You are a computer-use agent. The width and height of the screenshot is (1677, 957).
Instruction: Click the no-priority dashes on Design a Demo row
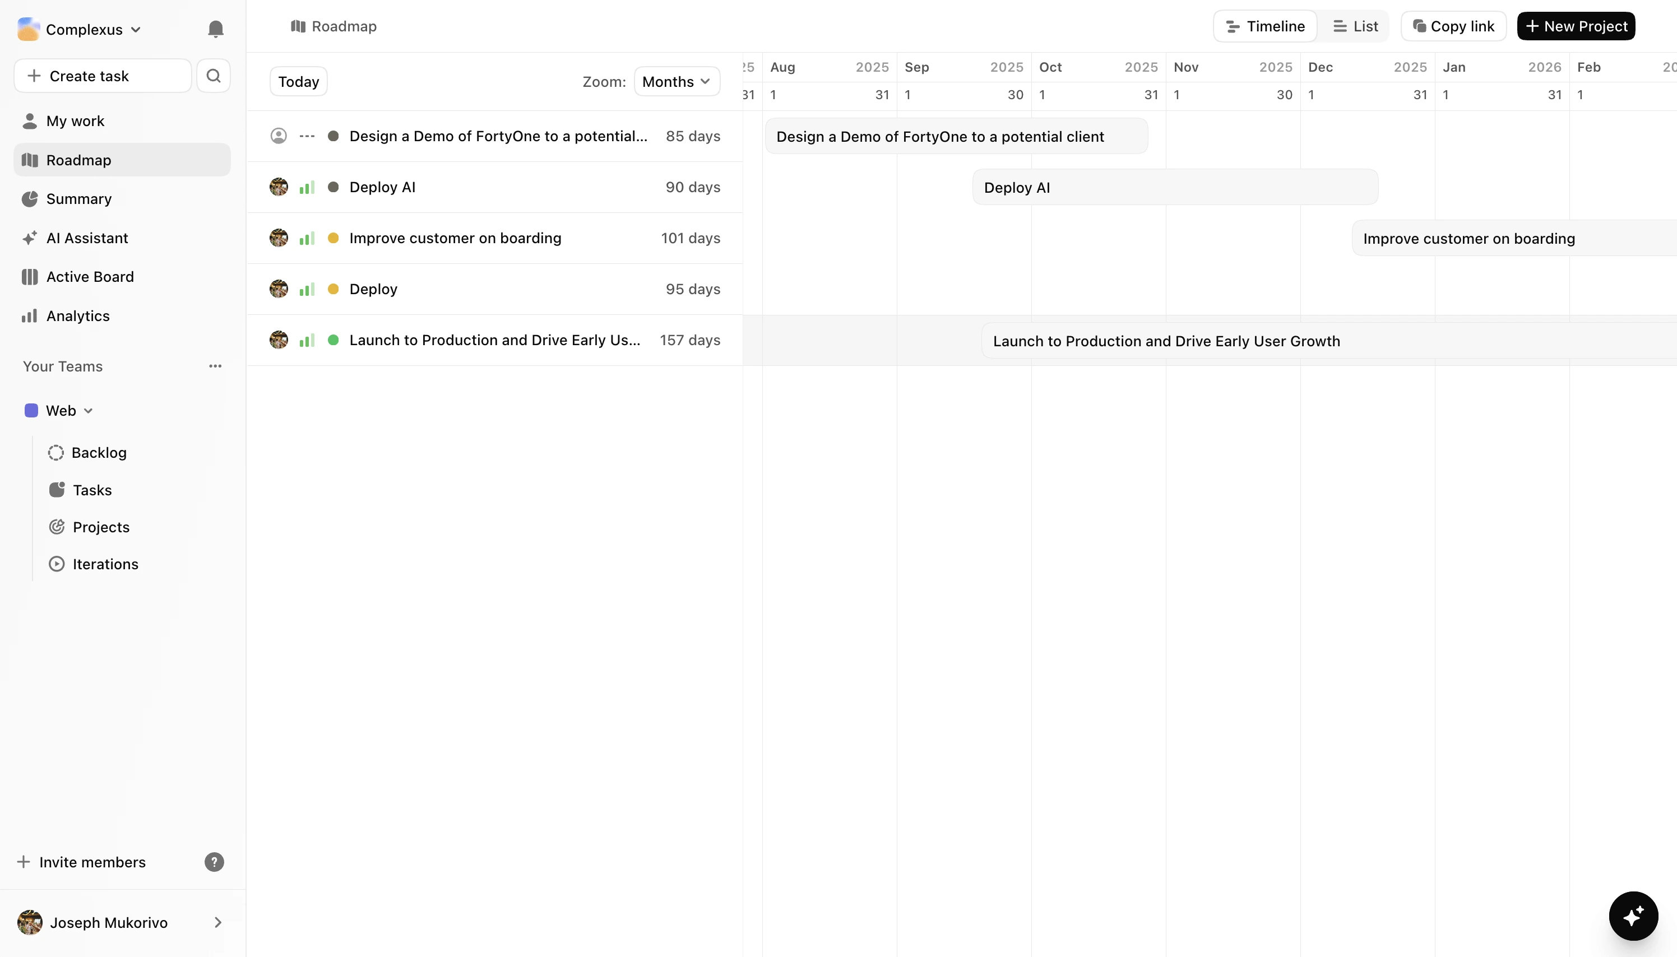pos(307,136)
